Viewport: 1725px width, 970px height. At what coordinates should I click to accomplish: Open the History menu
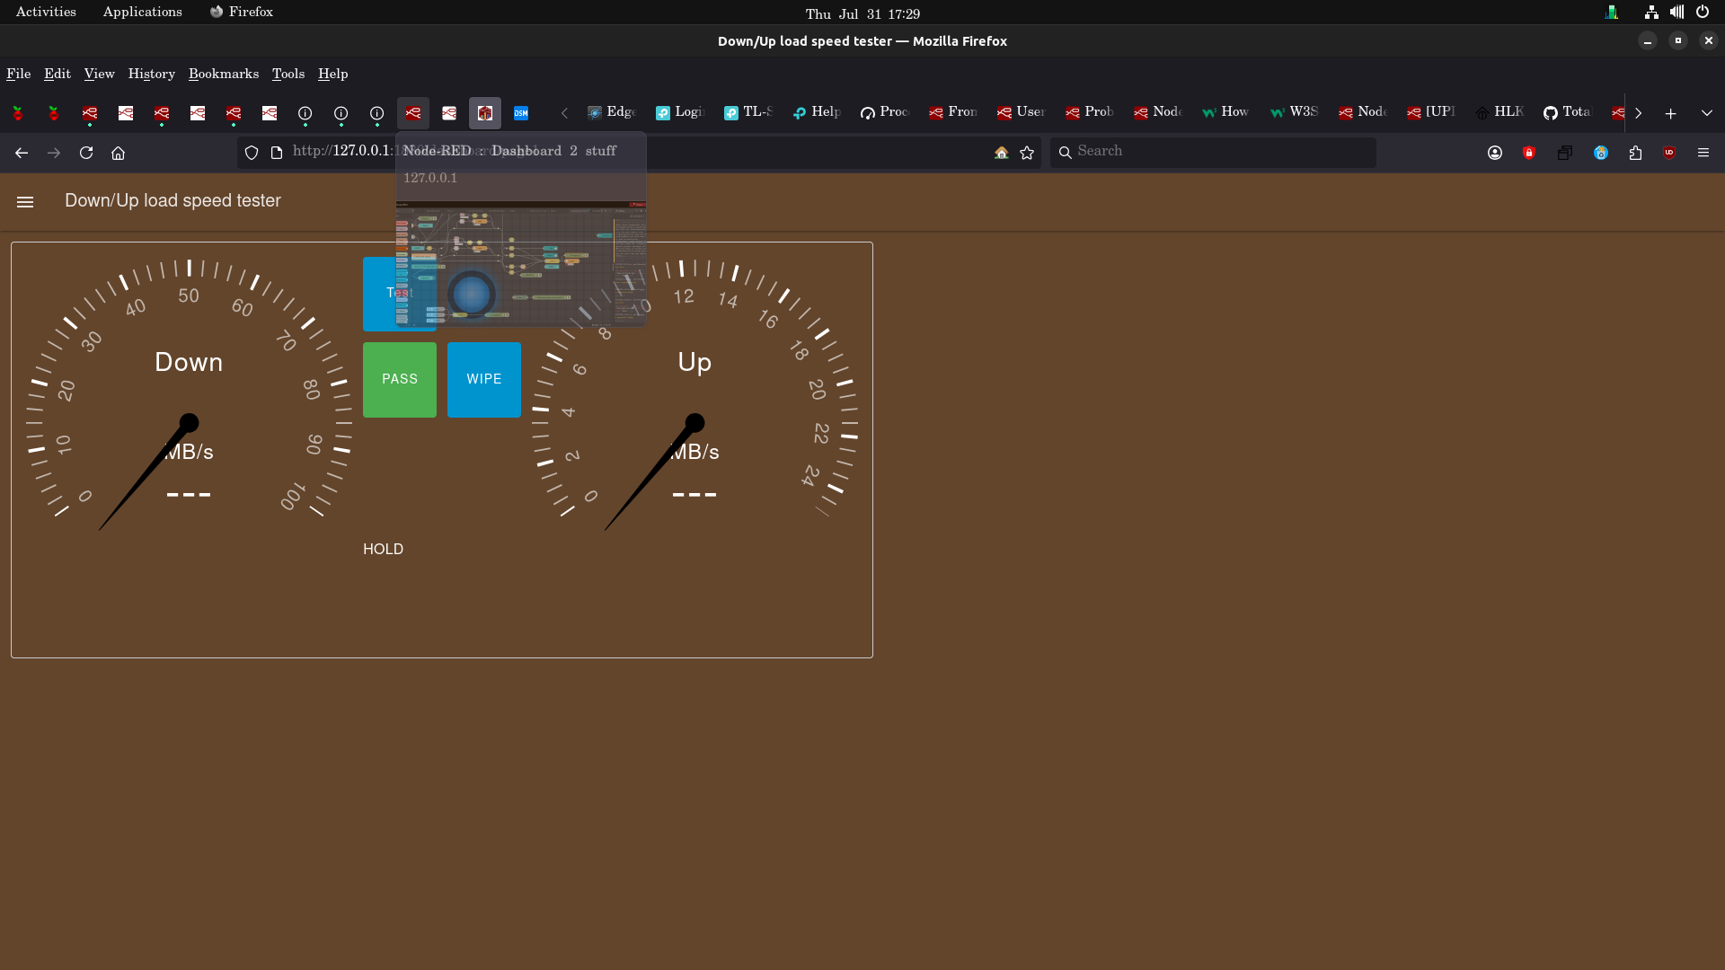[151, 74]
